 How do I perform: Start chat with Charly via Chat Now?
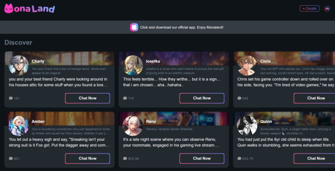point(88,98)
